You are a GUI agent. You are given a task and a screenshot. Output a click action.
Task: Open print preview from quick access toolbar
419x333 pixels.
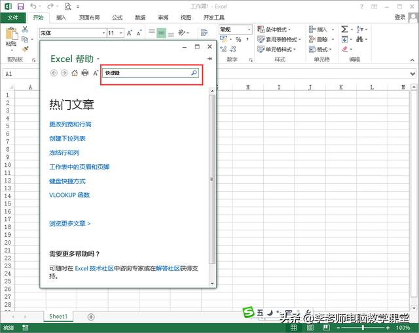coord(68,7)
